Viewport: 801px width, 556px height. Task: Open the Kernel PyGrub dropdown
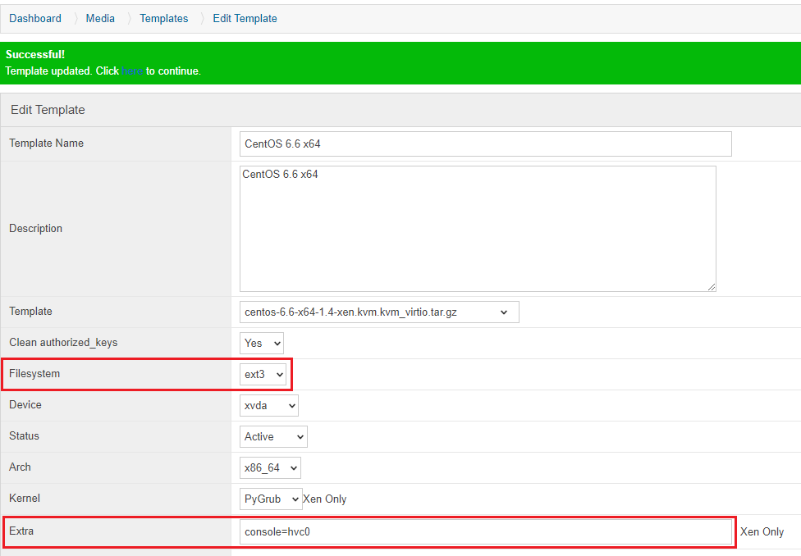tap(271, 499)
